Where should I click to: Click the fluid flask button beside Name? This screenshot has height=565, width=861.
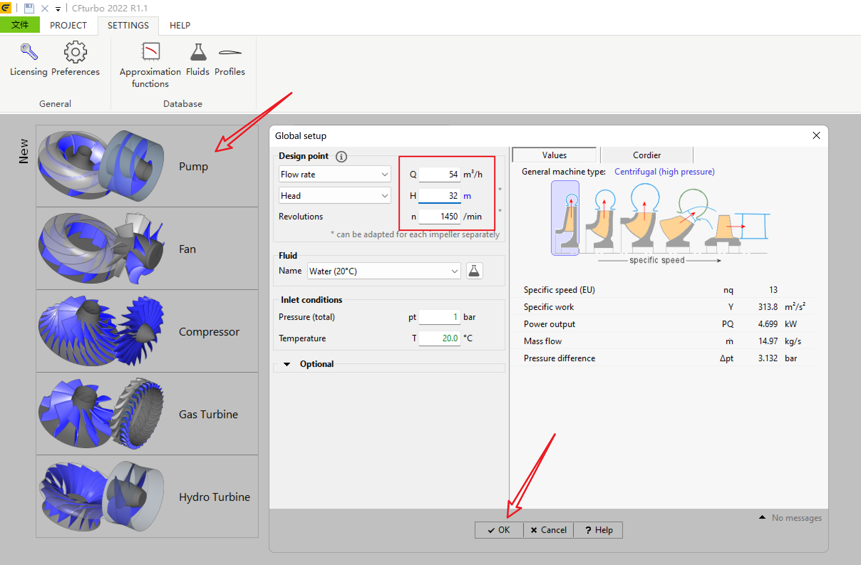pyautogui.click(x=474, y=271)
